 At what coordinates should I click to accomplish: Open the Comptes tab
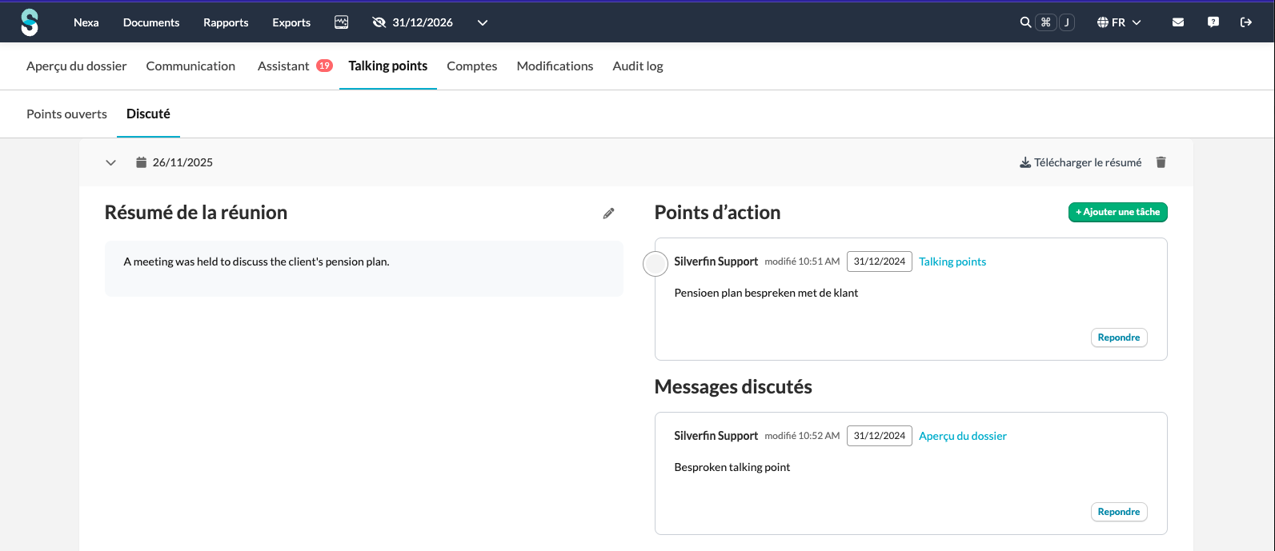[472, 66]
